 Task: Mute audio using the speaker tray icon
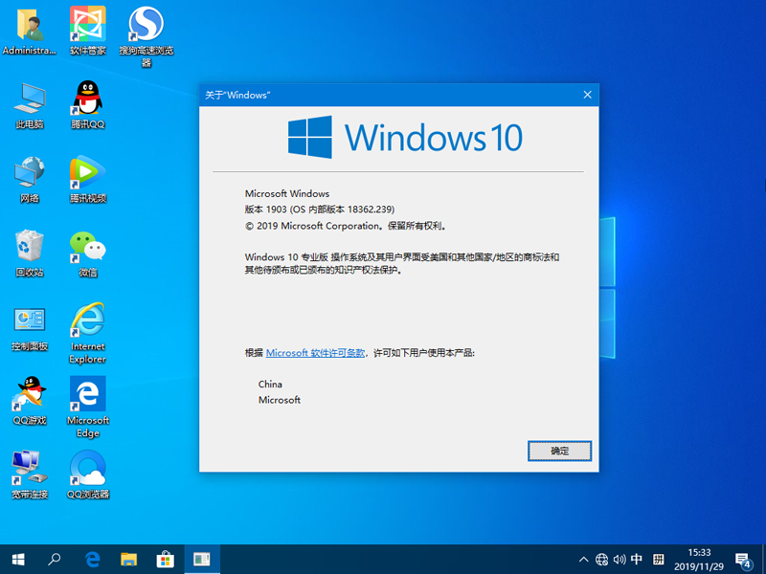click(621, 560)
